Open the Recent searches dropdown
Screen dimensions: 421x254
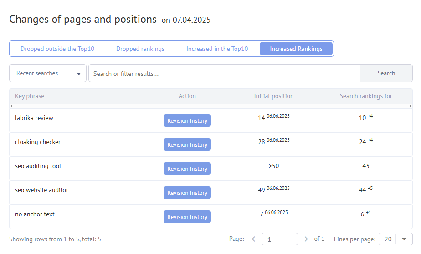78,74
